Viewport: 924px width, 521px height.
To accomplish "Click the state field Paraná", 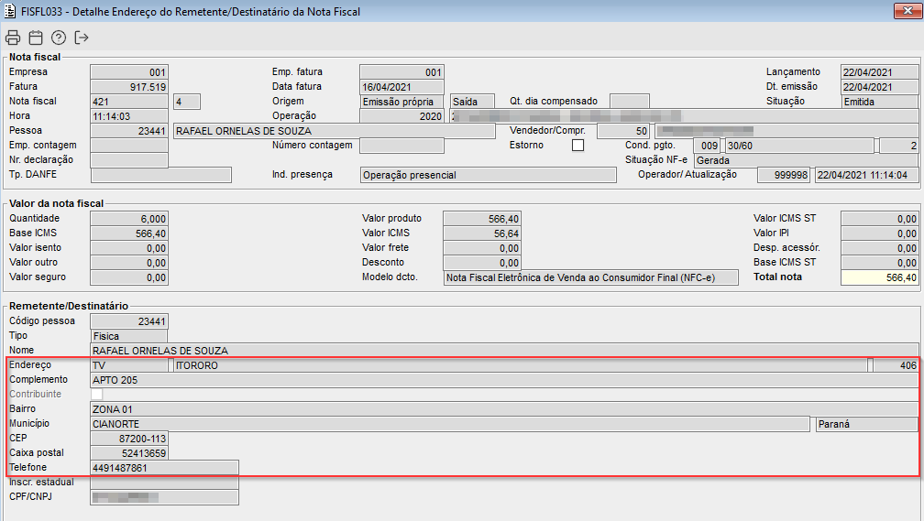I will pyautogui.click(x=867, y=424).
